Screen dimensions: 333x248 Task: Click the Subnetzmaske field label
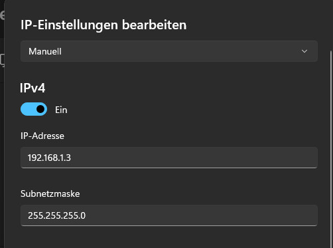pyautogui.click(x=50, y=193)
